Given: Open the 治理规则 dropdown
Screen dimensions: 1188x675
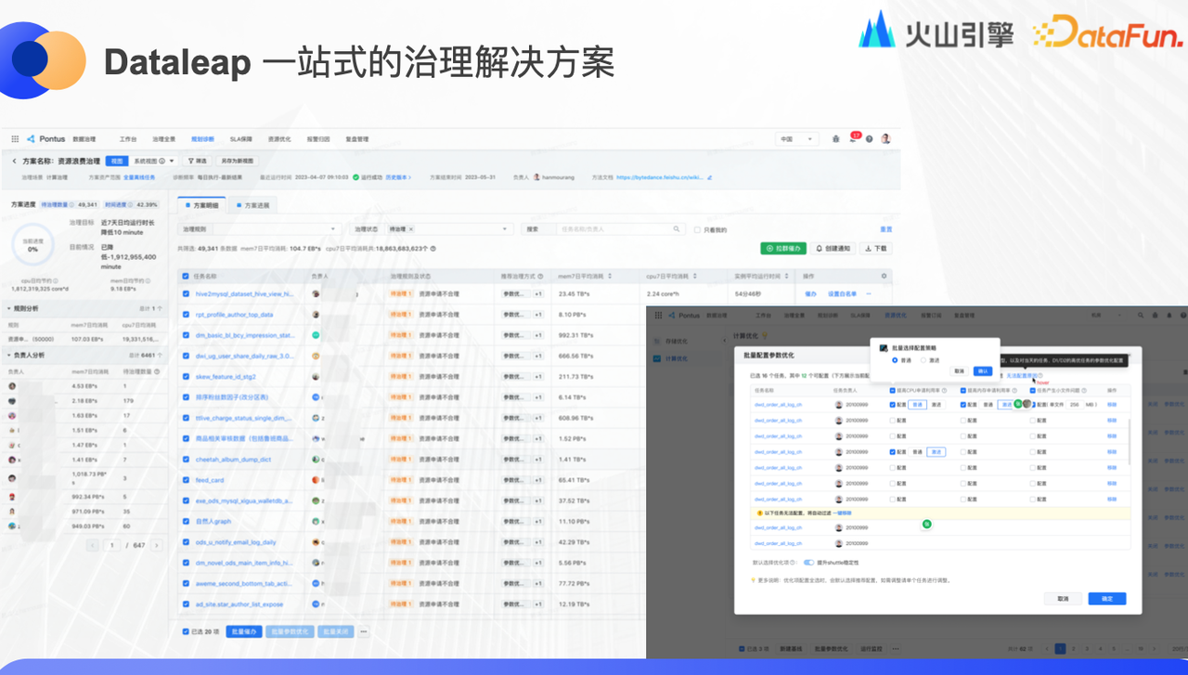Looking at the screenshot, I should [x=260, y=228].
